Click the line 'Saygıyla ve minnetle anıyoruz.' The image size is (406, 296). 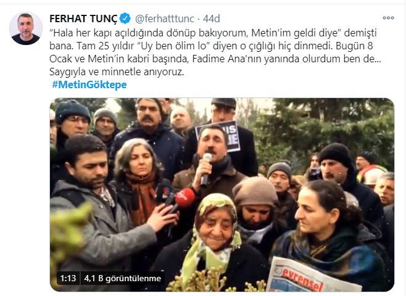pos(117,72)
